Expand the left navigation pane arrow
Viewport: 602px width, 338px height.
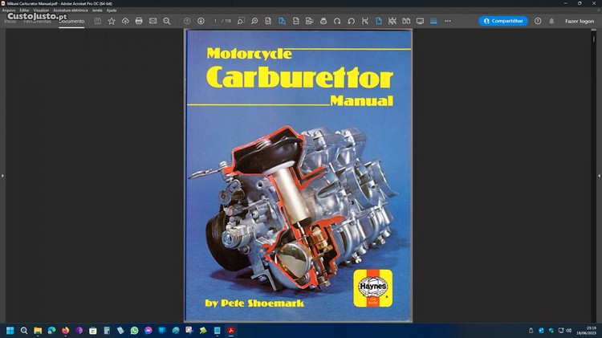[2, 175]
